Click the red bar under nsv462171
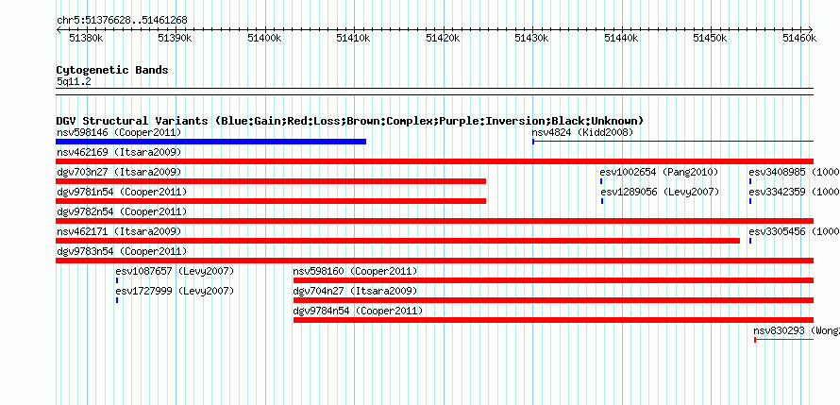840x405 pixels. (x=397, y=241)
